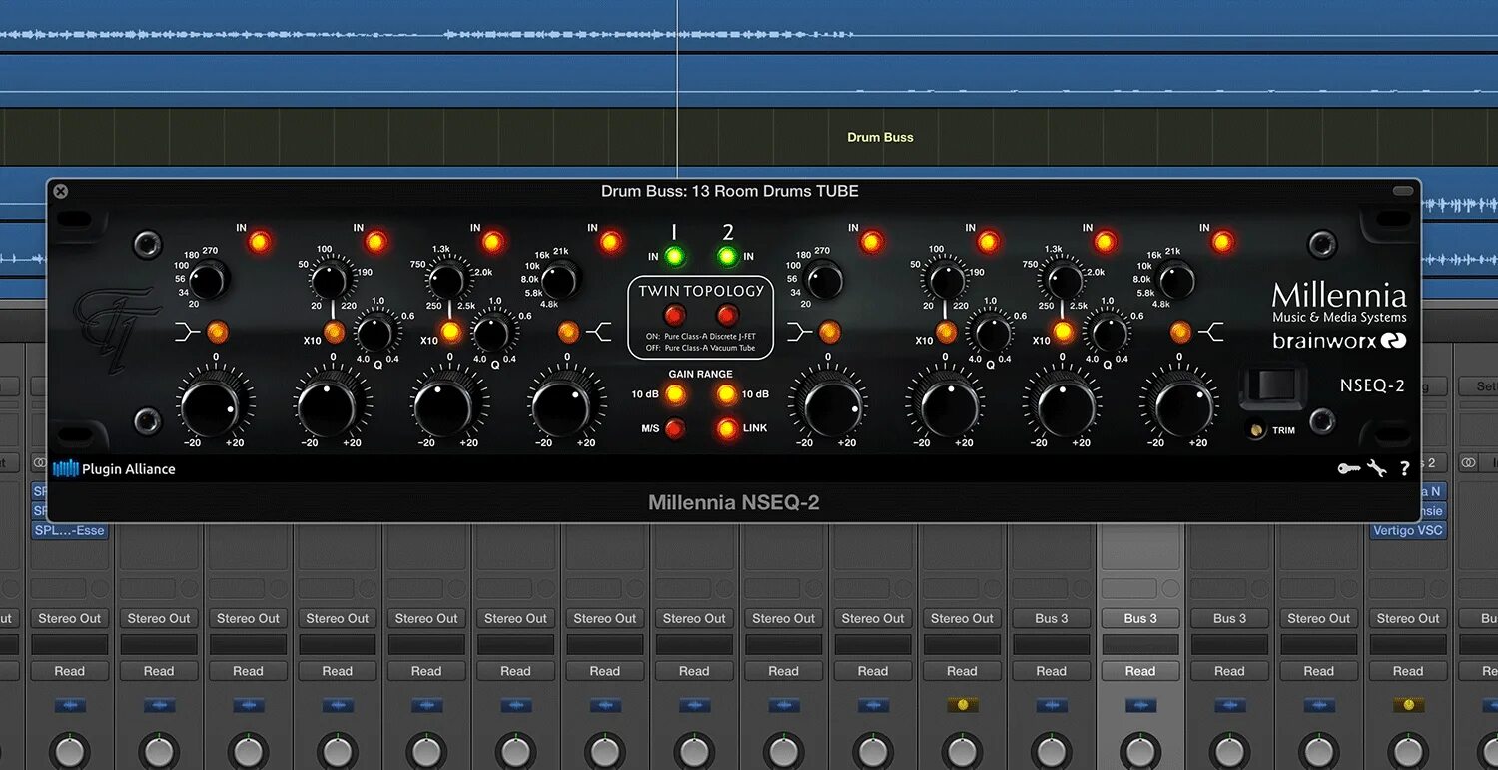Click channel 1 low band frequency knob (20-270)
Image resolution: width=1498 pixels, height=770 pixels.
tap(210, 280)
